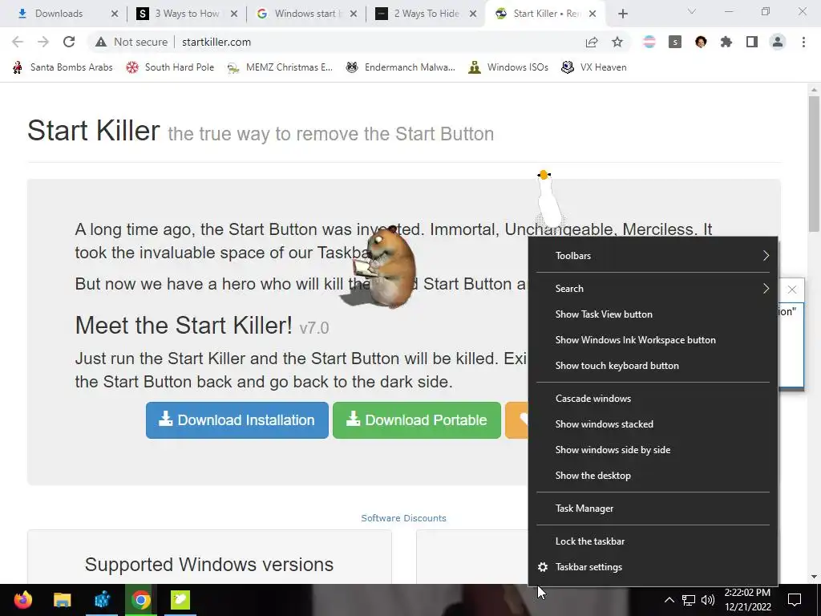Click the round face extension icon

coord(701,42)
